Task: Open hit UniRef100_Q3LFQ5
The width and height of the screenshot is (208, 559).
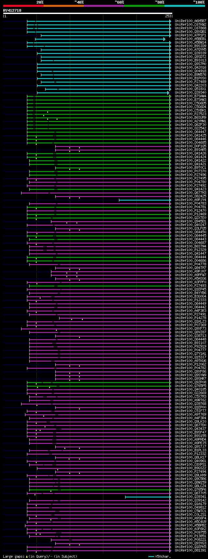Action: [190, 228]
